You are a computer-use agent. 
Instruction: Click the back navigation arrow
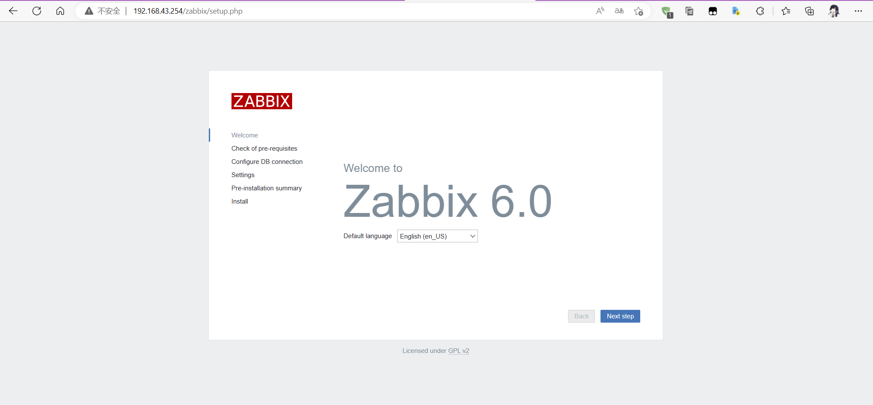13,11
